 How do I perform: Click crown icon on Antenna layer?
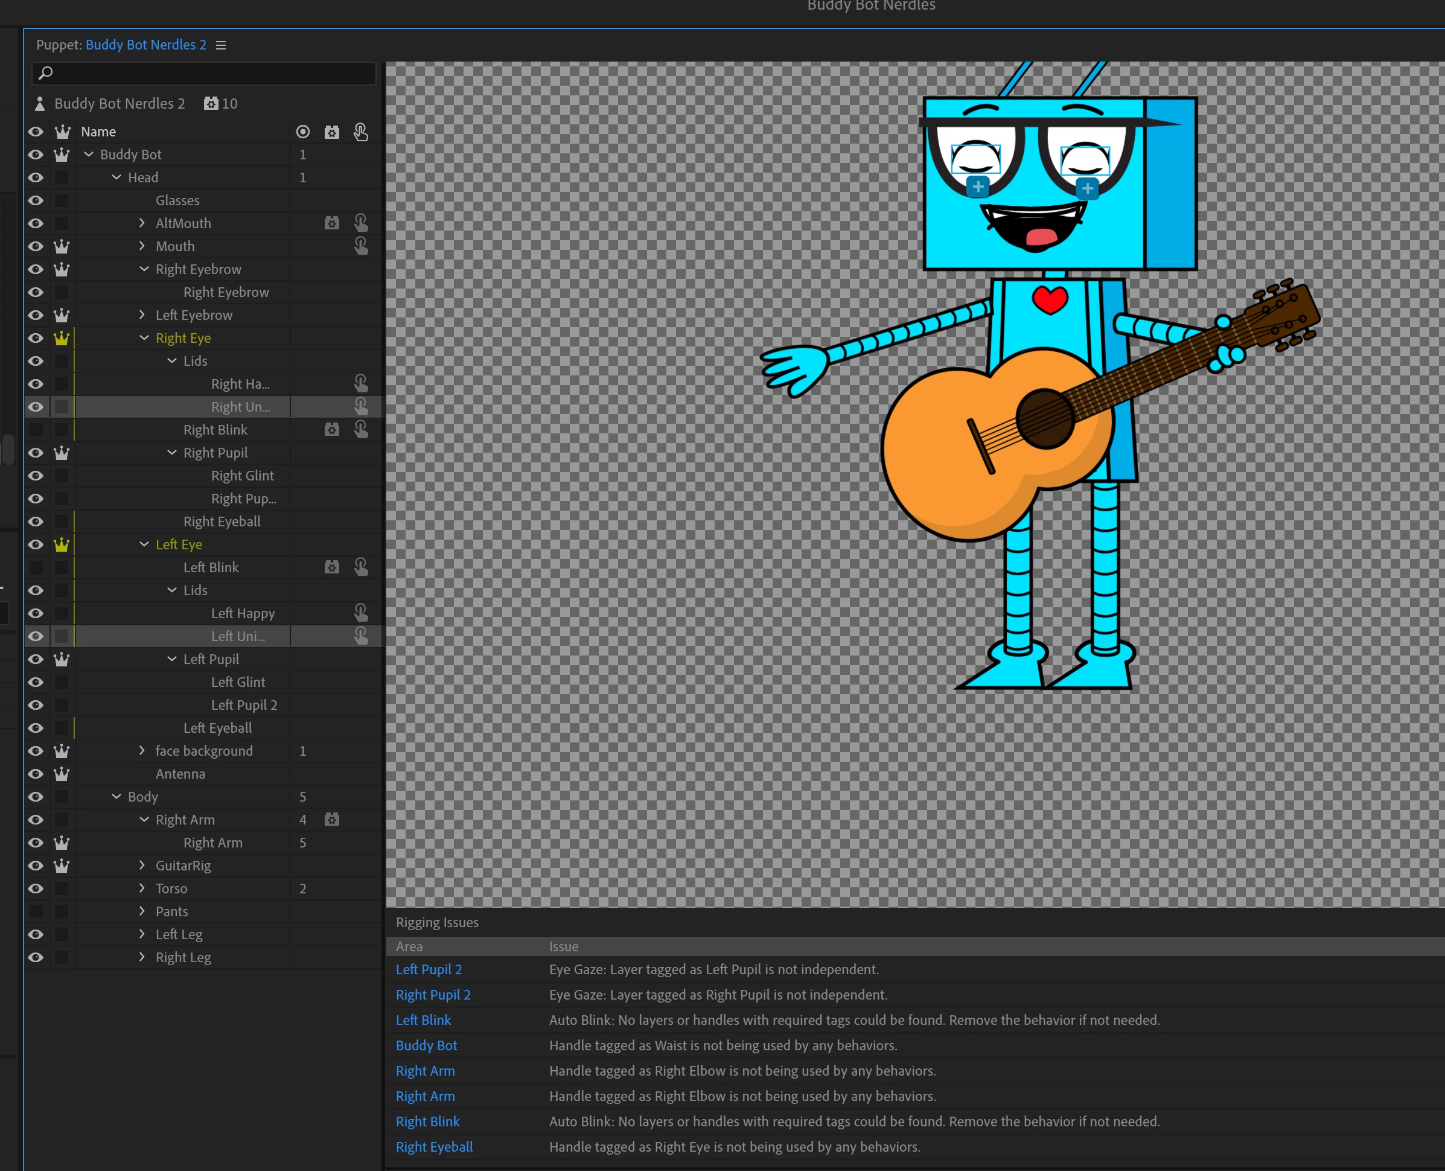click(62, 774)
